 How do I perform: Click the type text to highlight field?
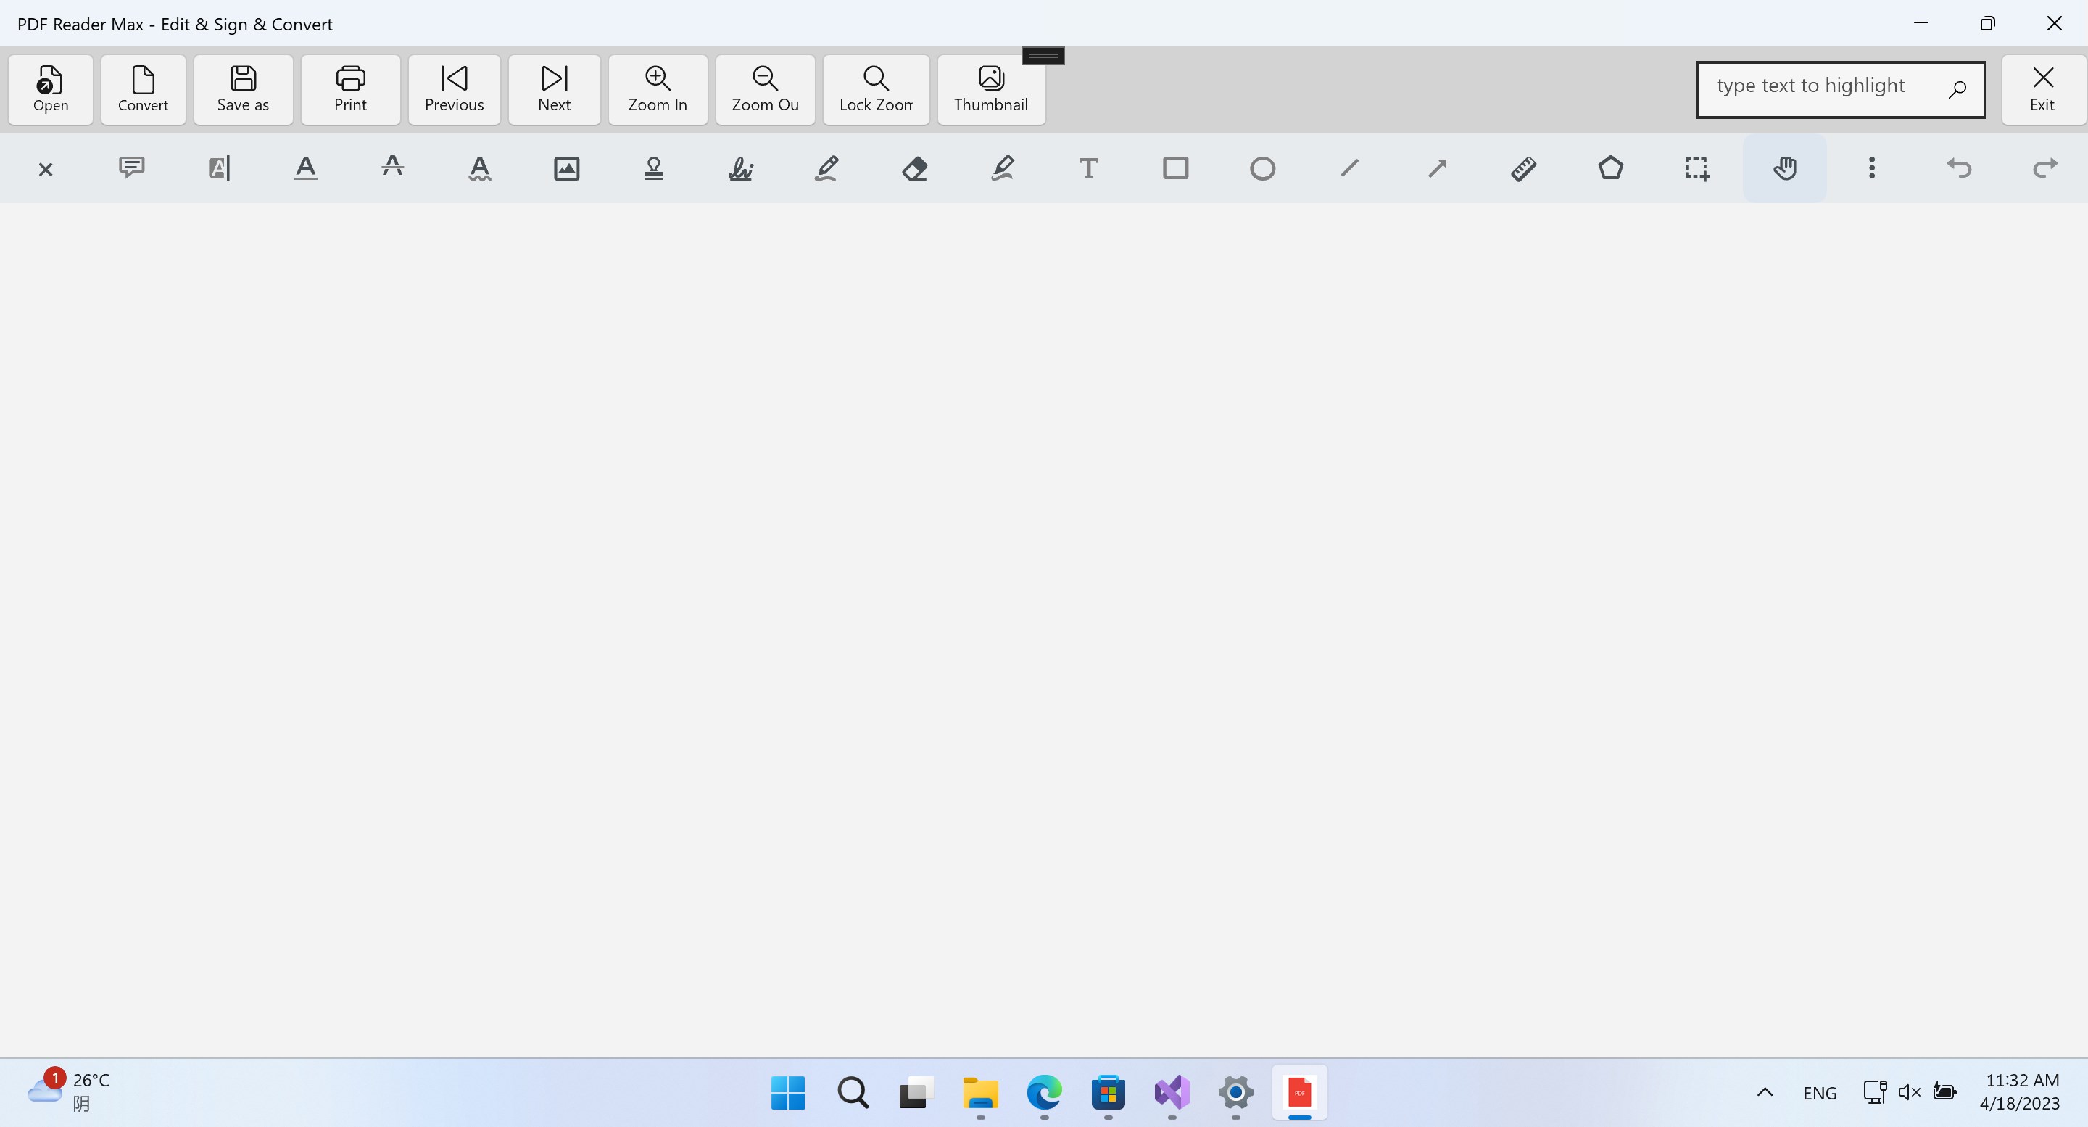pyautogui.click(x=1824, y=88)
